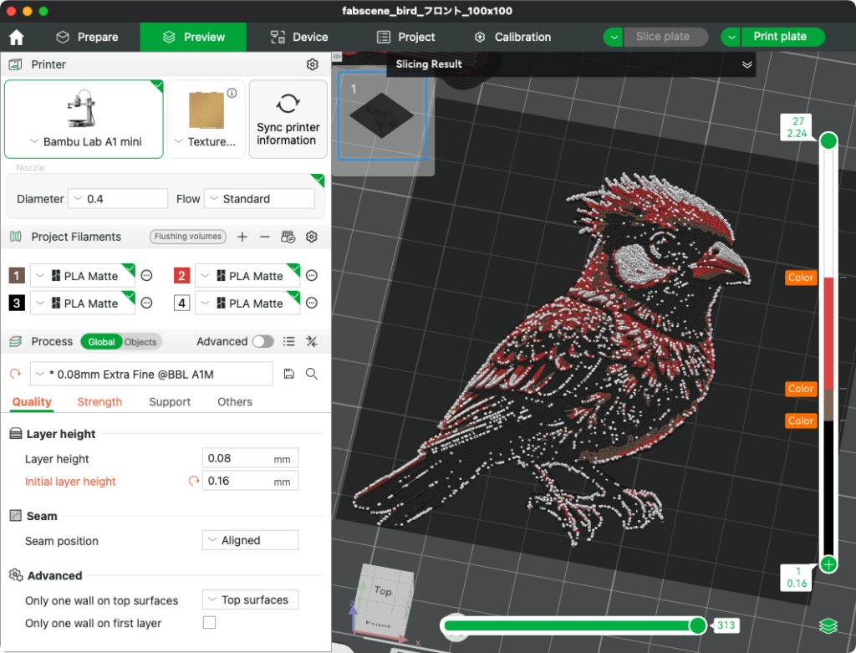Edit filament 4 preset options
This screenshot has height=653, width=856.
coord(312,303)
